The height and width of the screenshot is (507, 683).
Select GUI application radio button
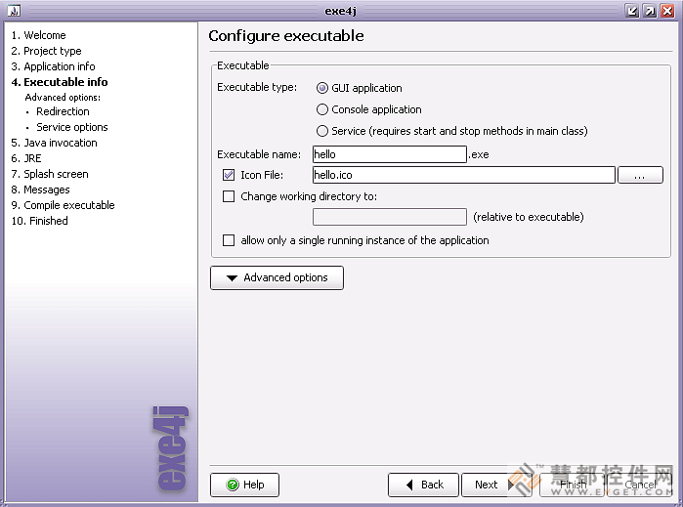(x=321, y=88)
